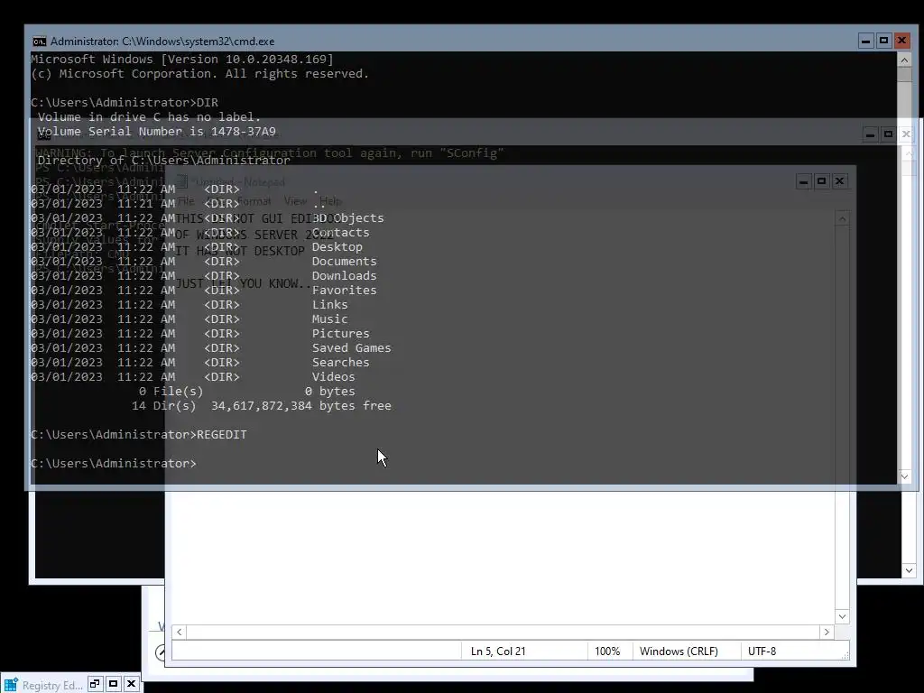The width and height of the screenshot is (924, 693).
Task: Close the minimized Registry Editor window
Action: pos(132,684)
